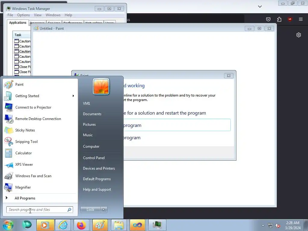Open XPS Viewer
Viewport: 308px width, 231px height.
(40, 165)
